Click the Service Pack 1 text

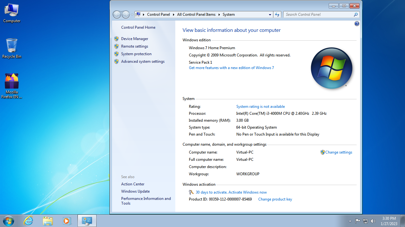click(201, 62)
